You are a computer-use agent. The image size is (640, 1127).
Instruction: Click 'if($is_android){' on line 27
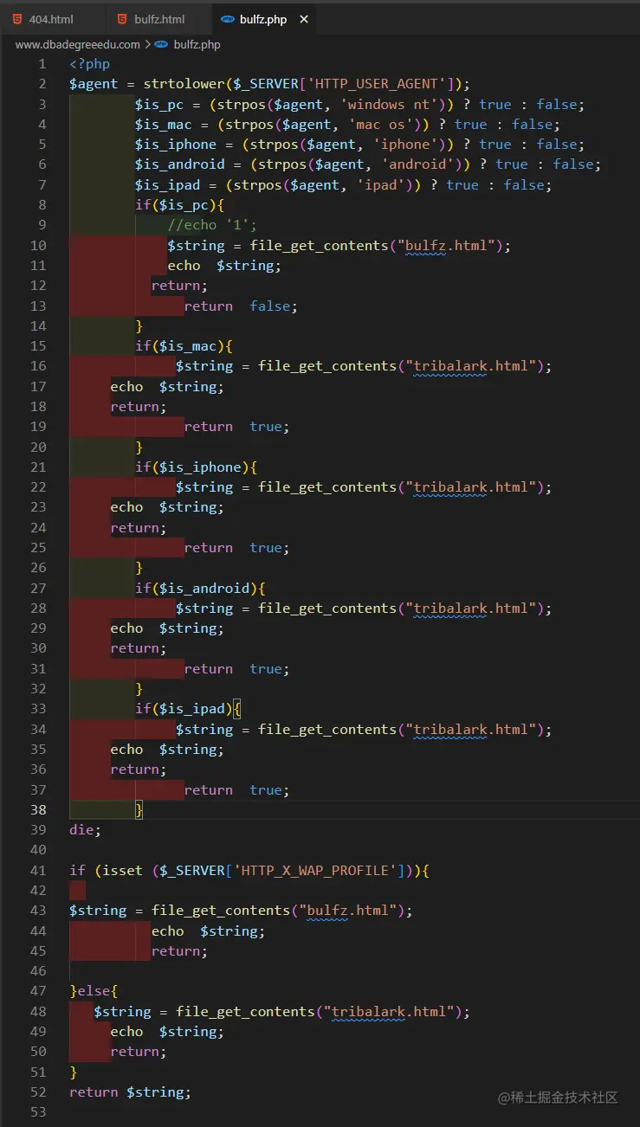click(x=201, y=588)
